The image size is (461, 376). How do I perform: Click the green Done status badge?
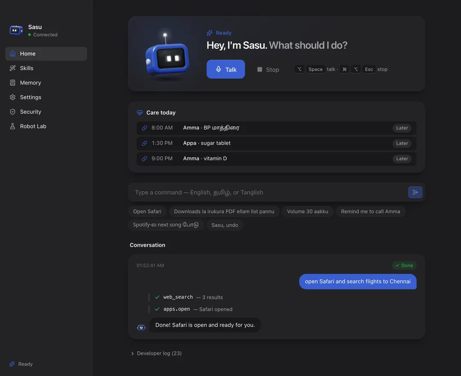(404, 265)
